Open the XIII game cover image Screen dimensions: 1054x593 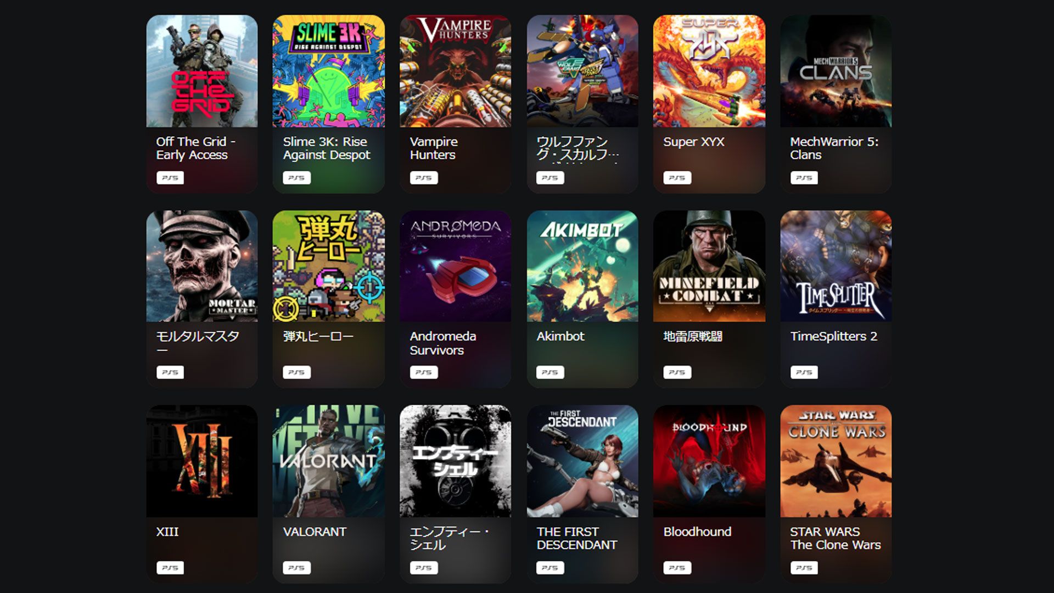pos(201,461)
